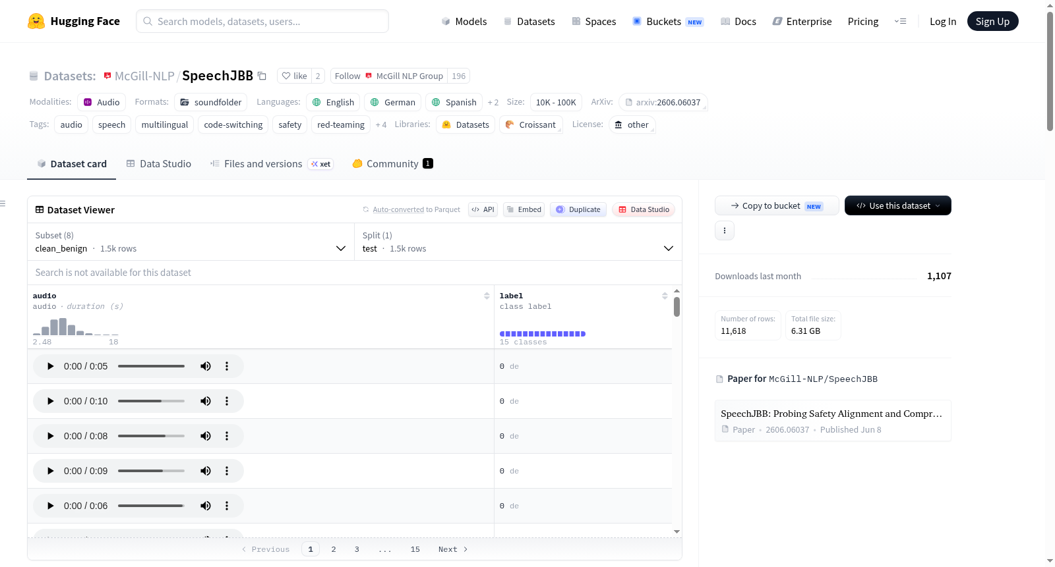Click the Hugging Face logo icon
This screenshot has height=567, width=1055.
[x=36, y=21]
